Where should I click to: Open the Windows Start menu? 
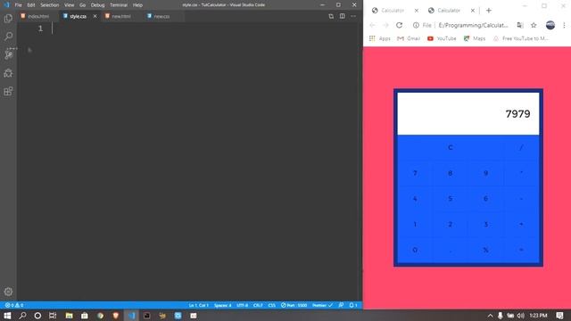tap(7, 316)
